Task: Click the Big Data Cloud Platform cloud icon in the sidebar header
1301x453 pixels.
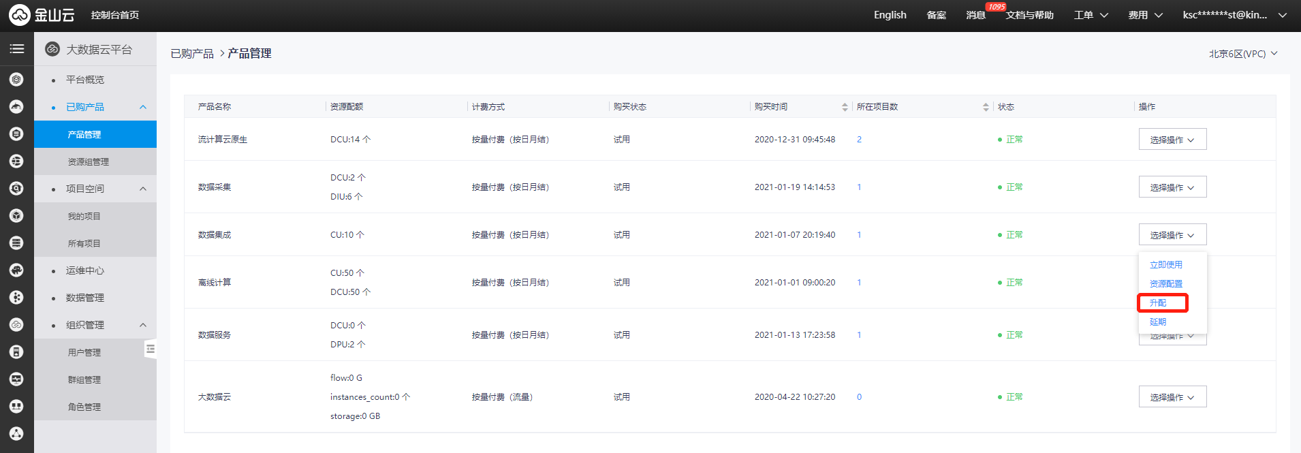Action: (x=52, y=49)
